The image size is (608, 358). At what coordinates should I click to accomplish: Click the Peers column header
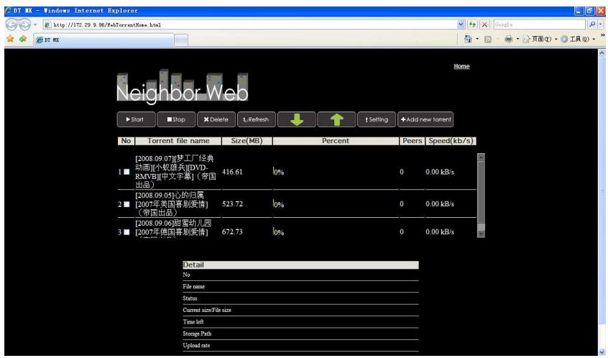pyautogui.click(x=412, y=141)
